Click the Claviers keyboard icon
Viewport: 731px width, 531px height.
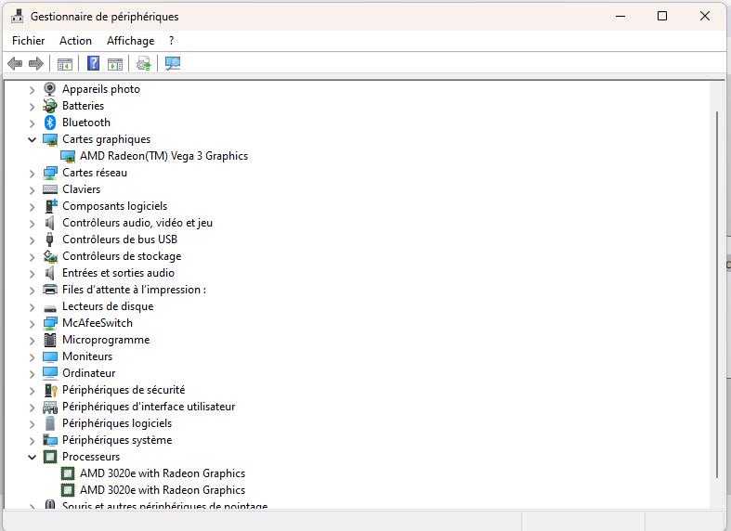click(50, 189)
